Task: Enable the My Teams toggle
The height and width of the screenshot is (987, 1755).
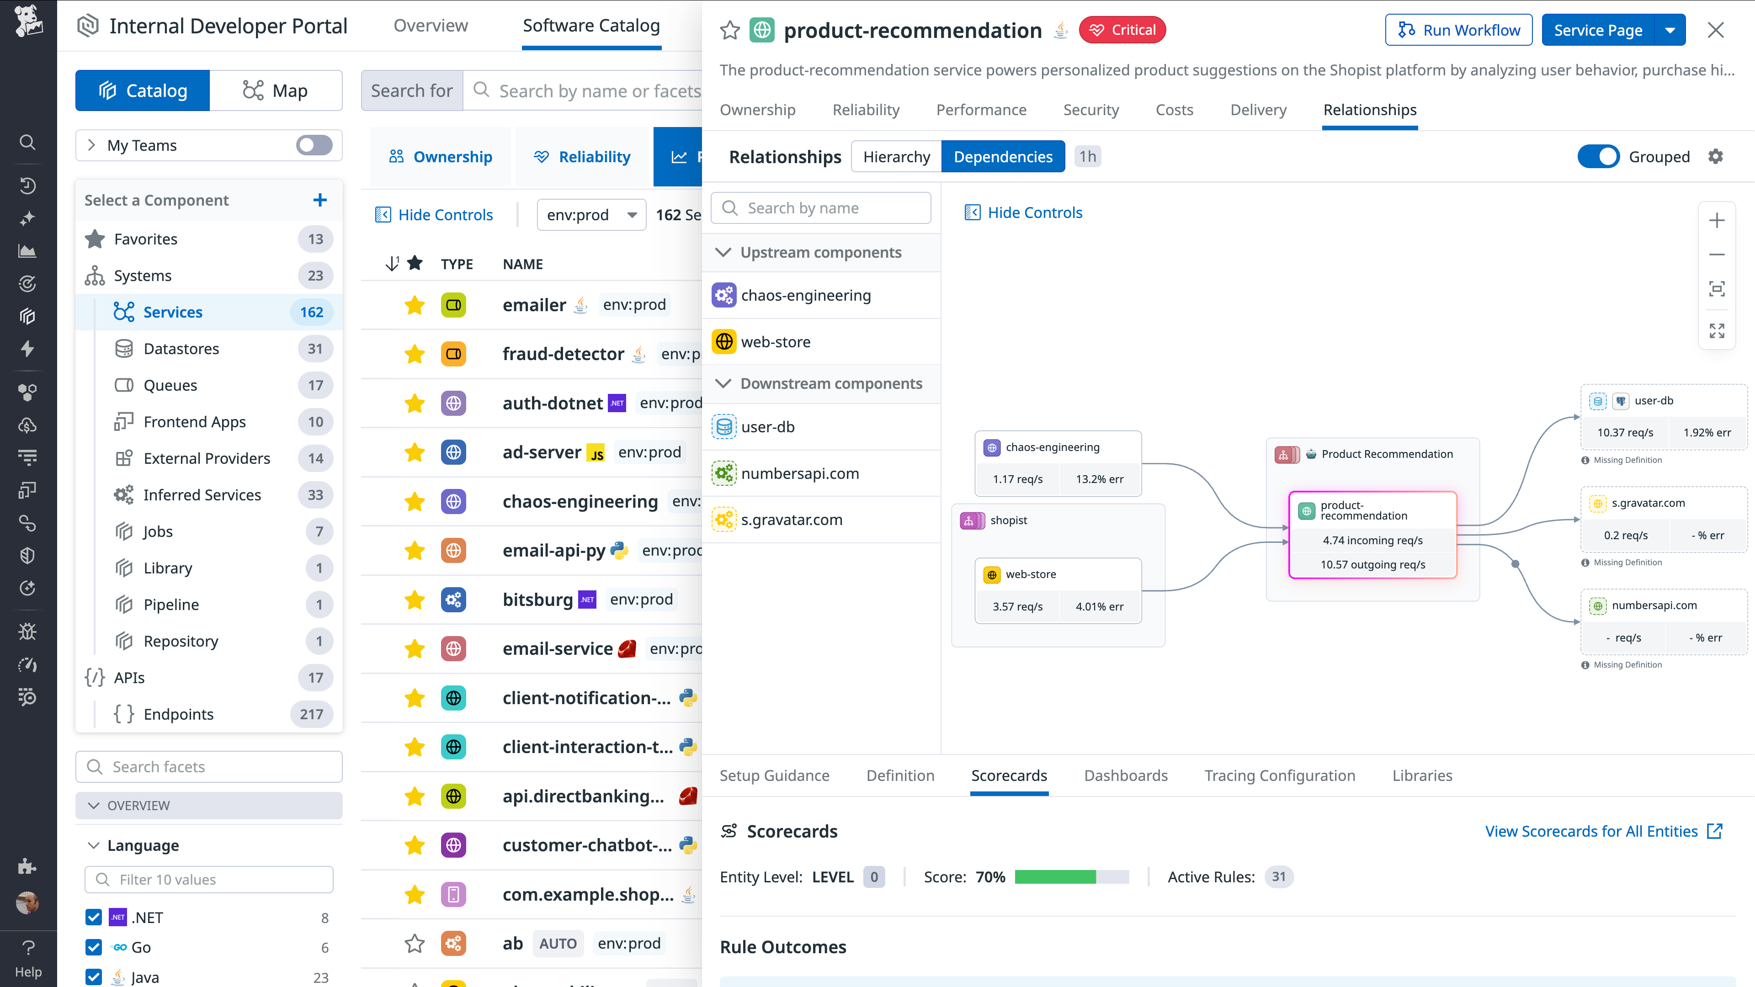Action: pyautogui.click(x=314, y=144)
